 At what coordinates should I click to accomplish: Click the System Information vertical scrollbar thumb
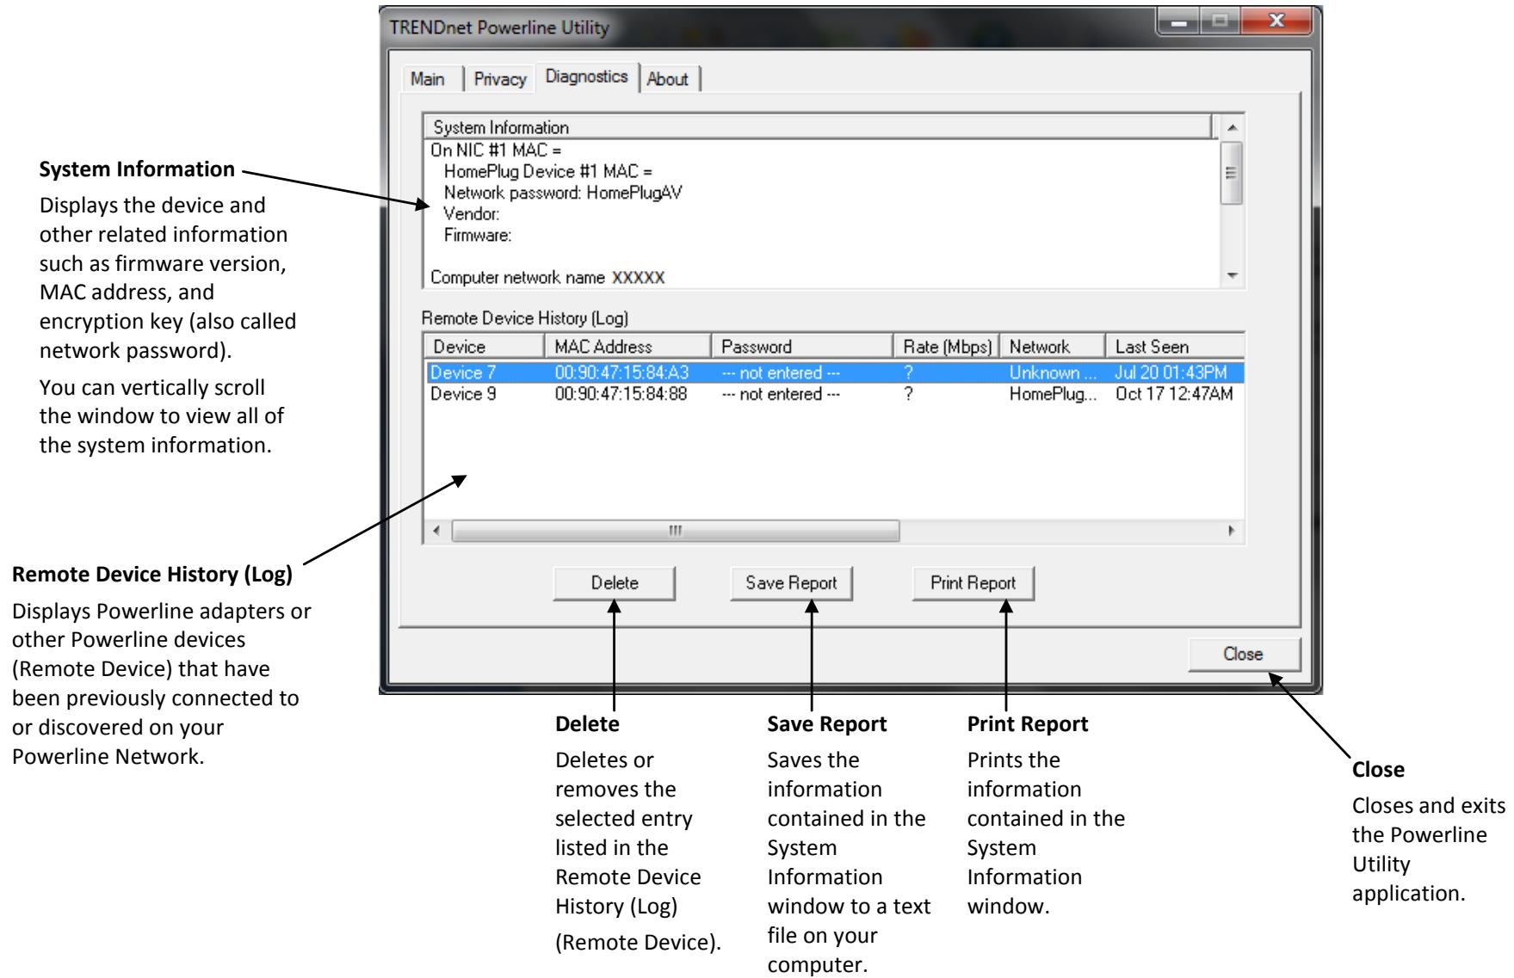1233,172
